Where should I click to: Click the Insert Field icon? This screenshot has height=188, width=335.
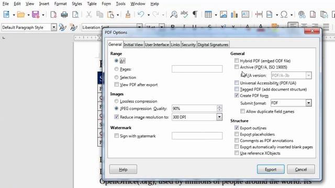(270, 15)
